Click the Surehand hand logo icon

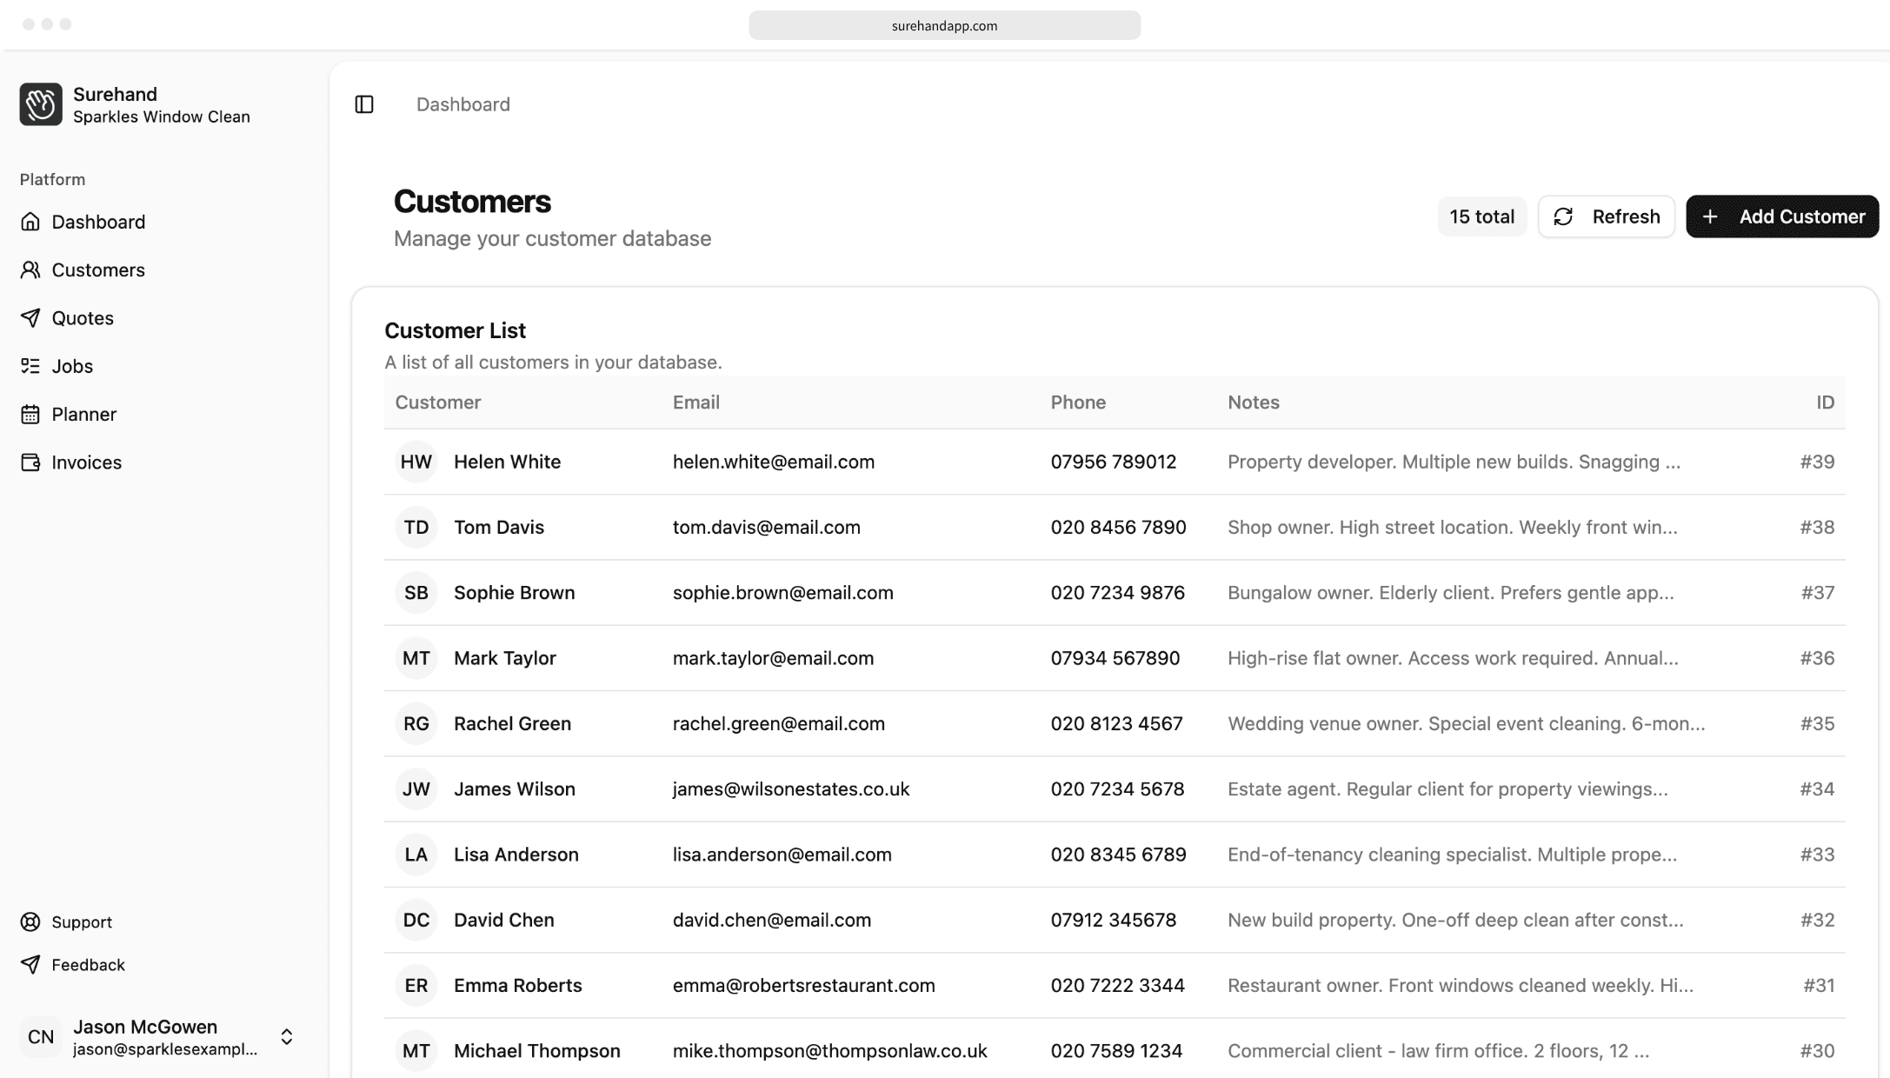(x=41, y=104)
